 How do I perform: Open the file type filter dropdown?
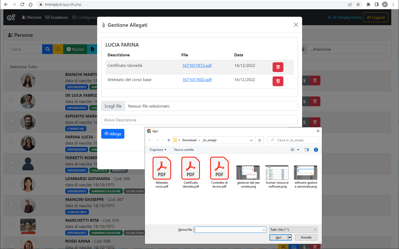[x=293, y=230]
